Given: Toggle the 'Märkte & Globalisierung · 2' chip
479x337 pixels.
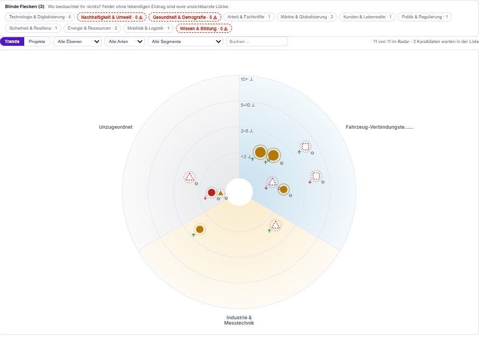Looking at the screenshot, I should pyautogui.click(x=307, y=17).
